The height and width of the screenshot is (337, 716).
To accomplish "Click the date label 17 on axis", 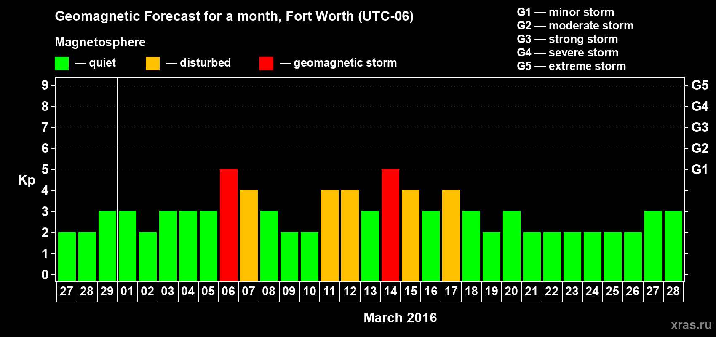I will (451, 291).
